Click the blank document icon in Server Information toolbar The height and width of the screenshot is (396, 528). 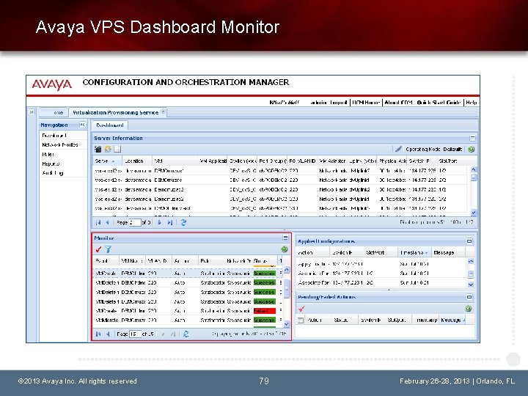[x=117, y=149]
